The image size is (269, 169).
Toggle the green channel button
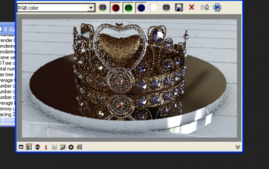click(x=128, y=8)
